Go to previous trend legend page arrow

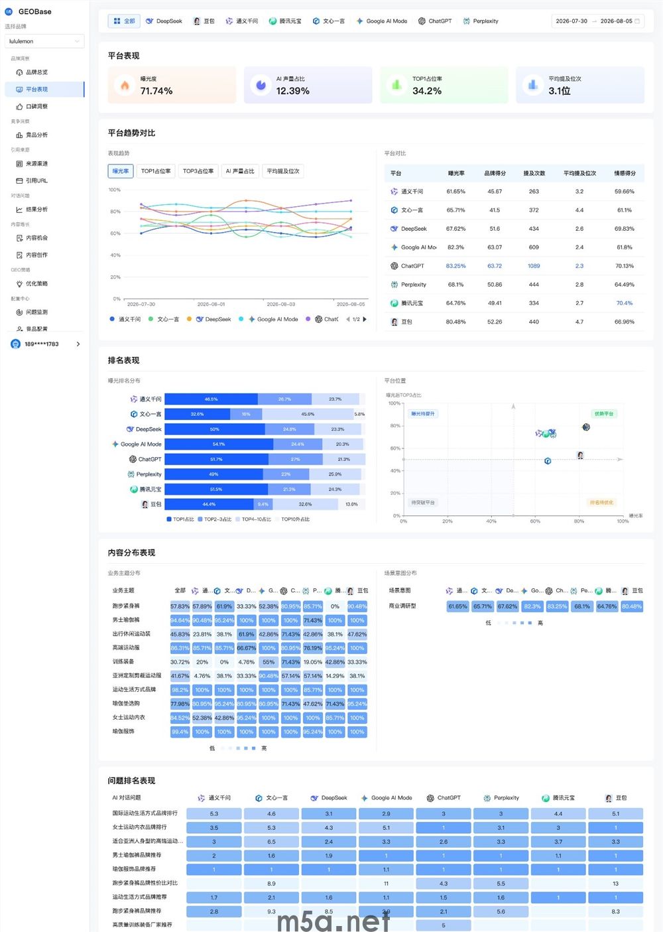348,319
